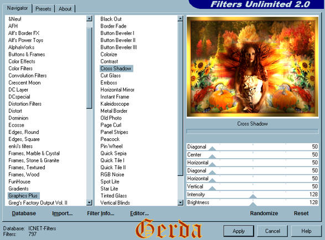Select Frames, Marble & Crystal category
The image size is (325, 240).
click(x=34, y=153)
